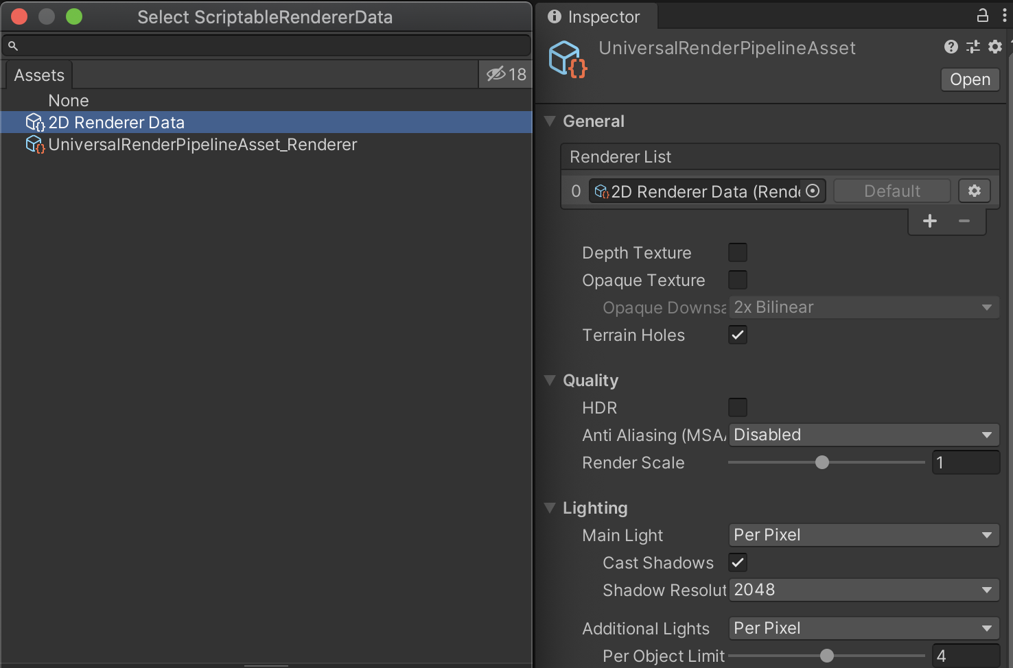This screenshot has height=668, width=1013.
Task: Click 2D Renderer Data asset icon in list
Action: coord(35,122)
